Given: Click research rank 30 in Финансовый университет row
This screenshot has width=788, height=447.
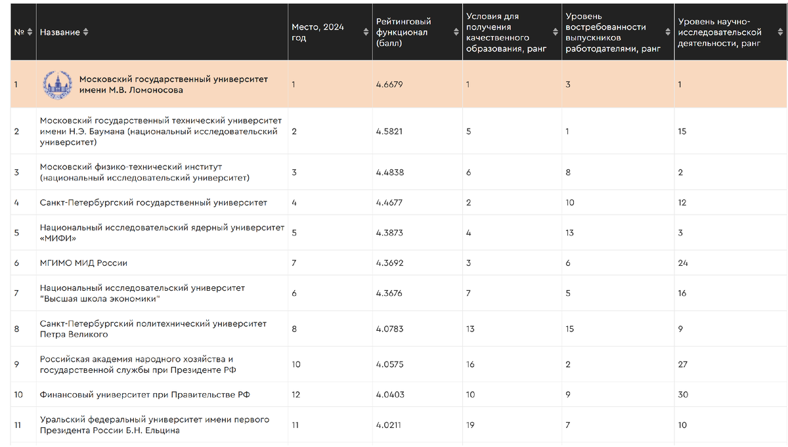Looking at the screenshot, I should pos(683,394).
